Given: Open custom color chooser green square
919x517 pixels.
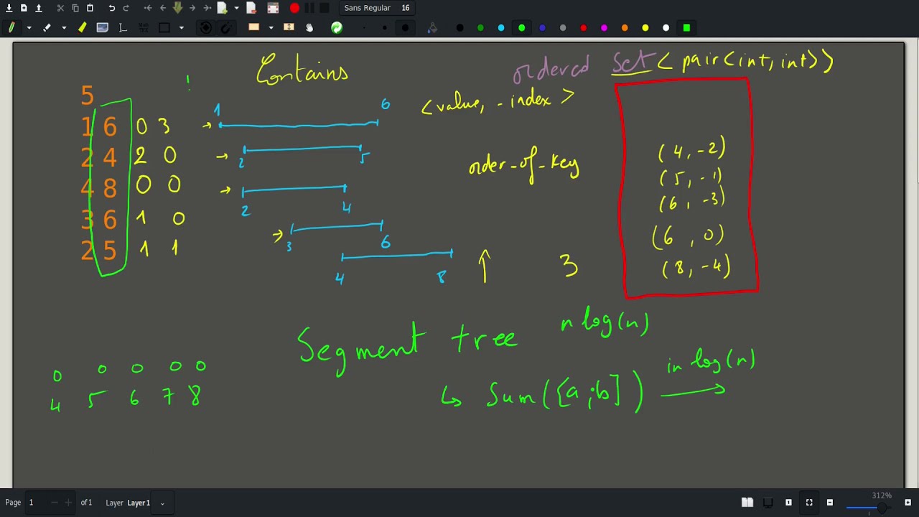Looking at the screenshot, I should pos(686,28).
